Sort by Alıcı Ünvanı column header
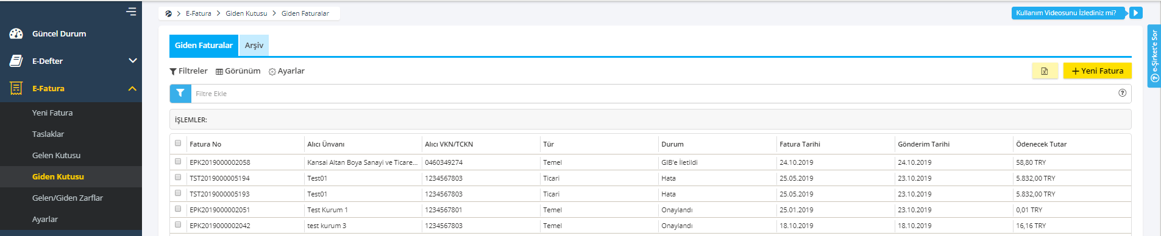Screen dimensions: 1161x236 pos(326,144)
